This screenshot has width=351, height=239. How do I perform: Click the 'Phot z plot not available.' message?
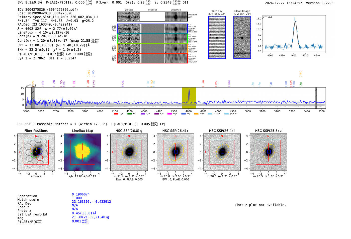pyautogui.click(x=260, y=205)
